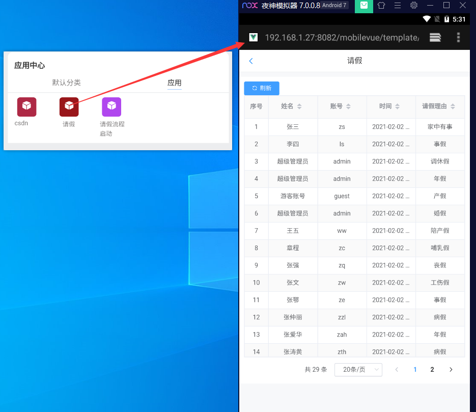Open the csdn app icon

(x=26, y=107)
